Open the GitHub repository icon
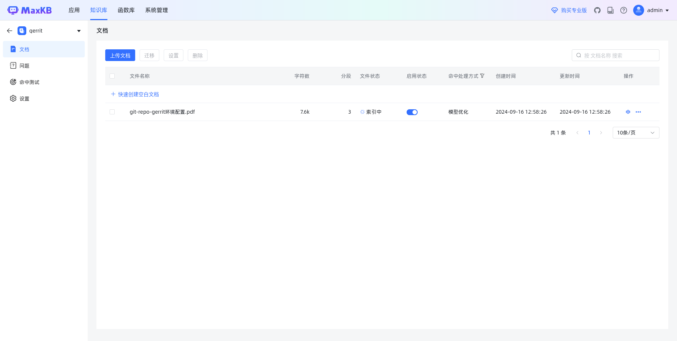677x341 pixels. 597,10
